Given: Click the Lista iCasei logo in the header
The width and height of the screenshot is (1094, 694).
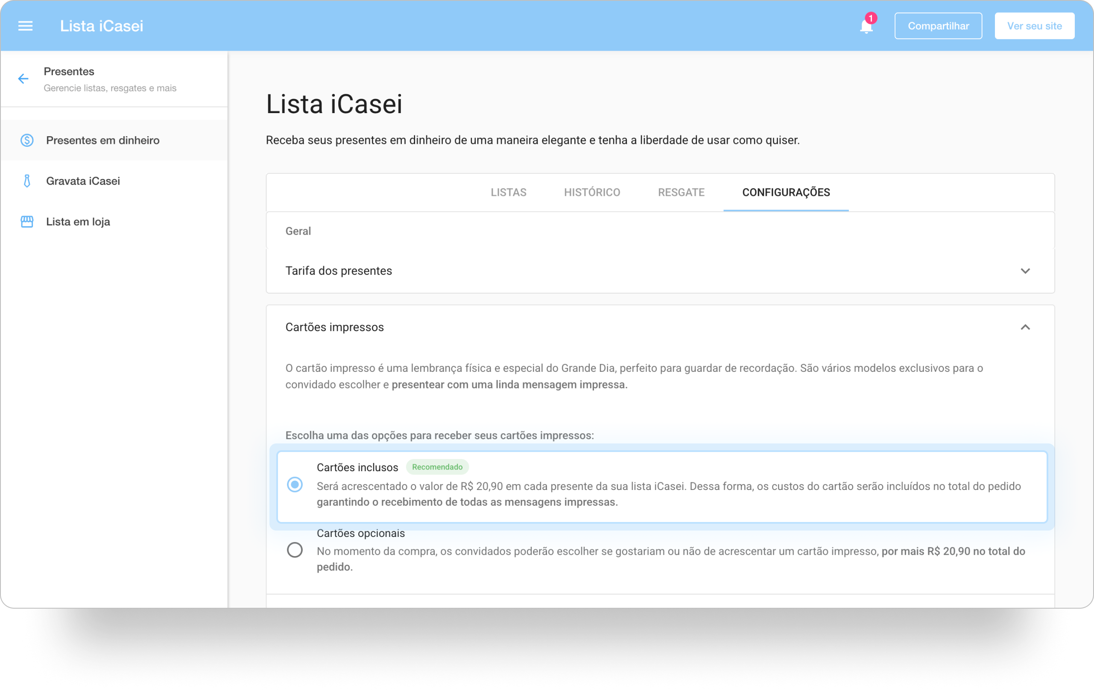Looking at the screenshot, I should [x=102, y=26].
